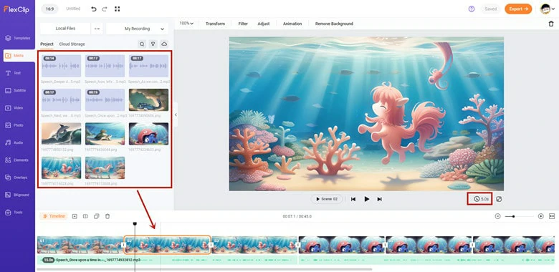Play the video with the main play button
The width and height of the screenshot is (559, 272).
click(366, 199)
